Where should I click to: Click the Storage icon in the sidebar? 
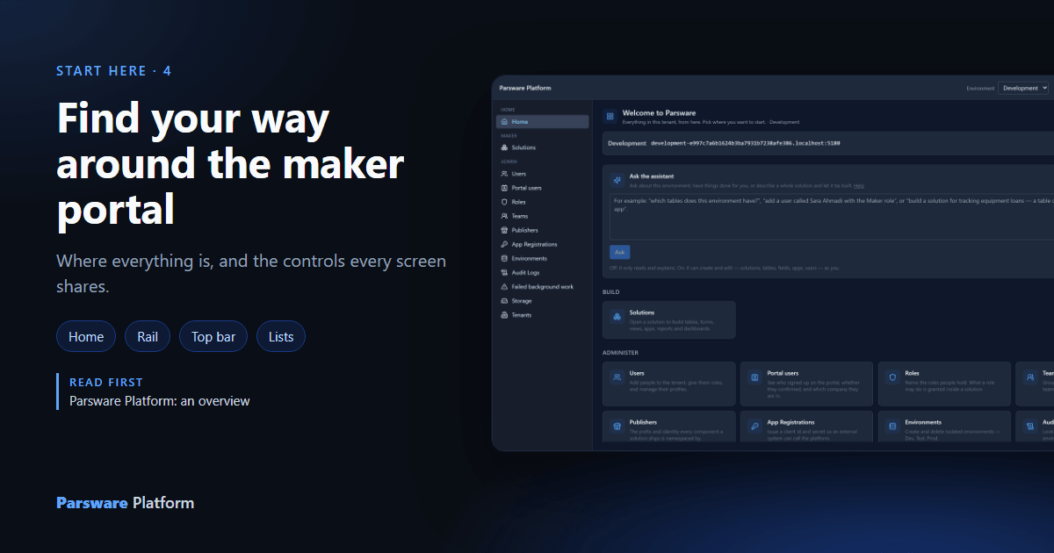point(504,301)
